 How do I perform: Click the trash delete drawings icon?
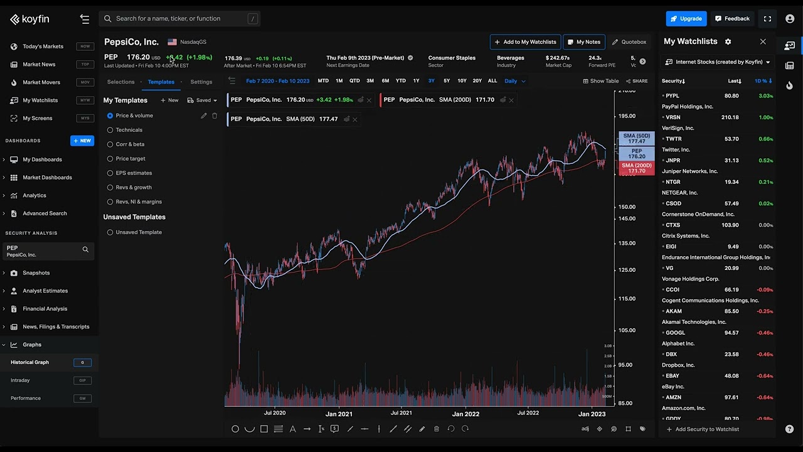tap(437, 429)
